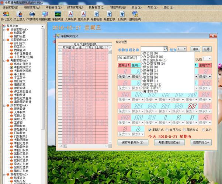Open the 原始报表 toolbar icon
This screenshot has height=184, width=222.
click(83, 16)
